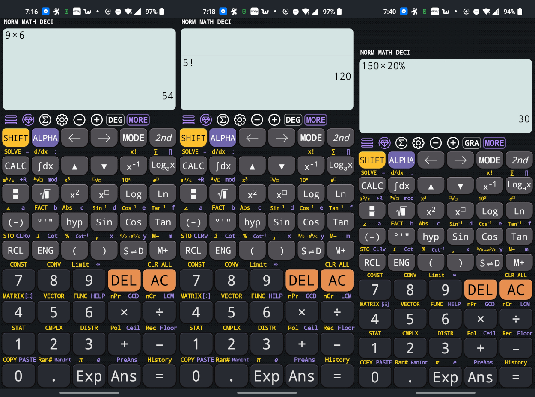Click the diamond premium icon in the right calculator
Viewport: 535px width, 397px height.
(x=384, y=143)
